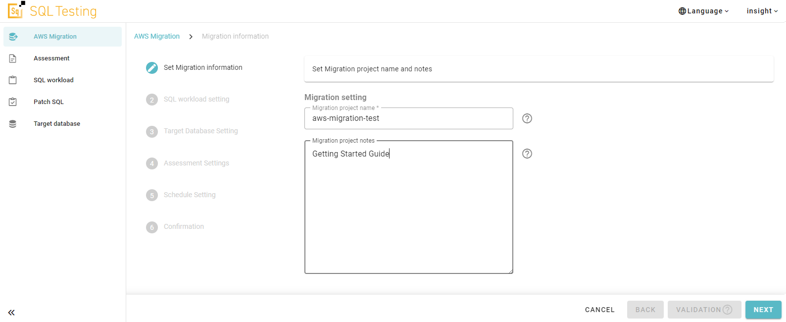Image resolution: width=786 pixels, height=322 pixels.
Task: Open help for Migration project name
Action: point(527,118)
